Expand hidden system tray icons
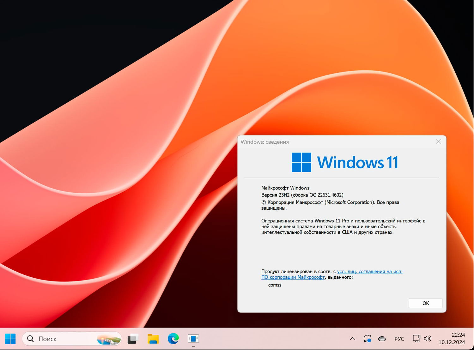 coord(353,338)
